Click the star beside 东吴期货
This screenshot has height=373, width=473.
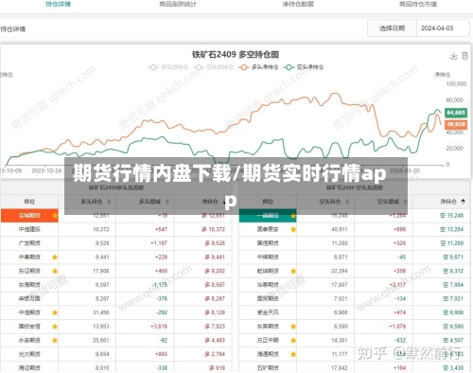[x=293, y=327]
